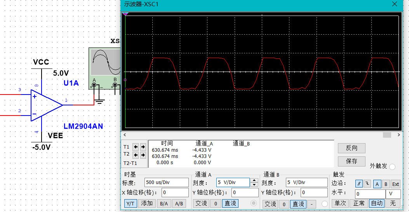Select 添加 (Add) timebase mode
The image size is (409, 212).
147,203
